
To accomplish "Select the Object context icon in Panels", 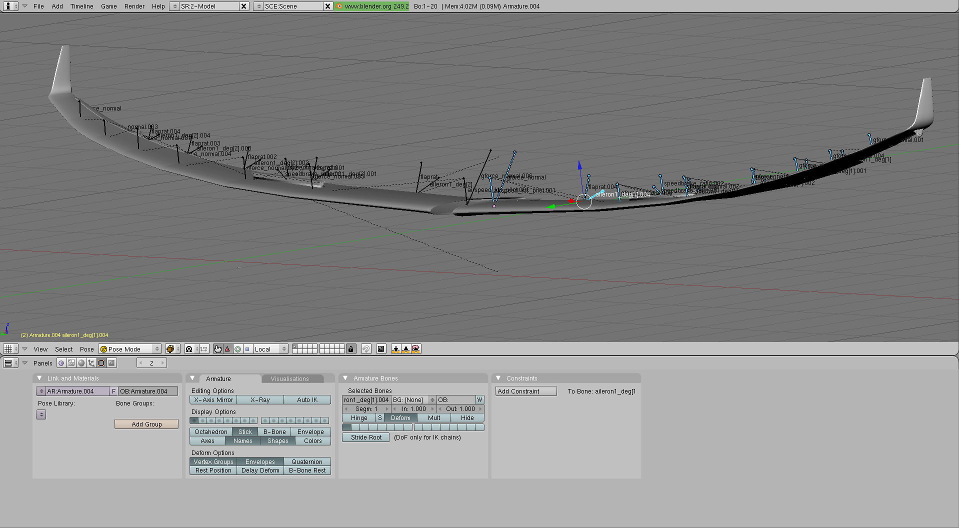I will [x=91, y=363].
